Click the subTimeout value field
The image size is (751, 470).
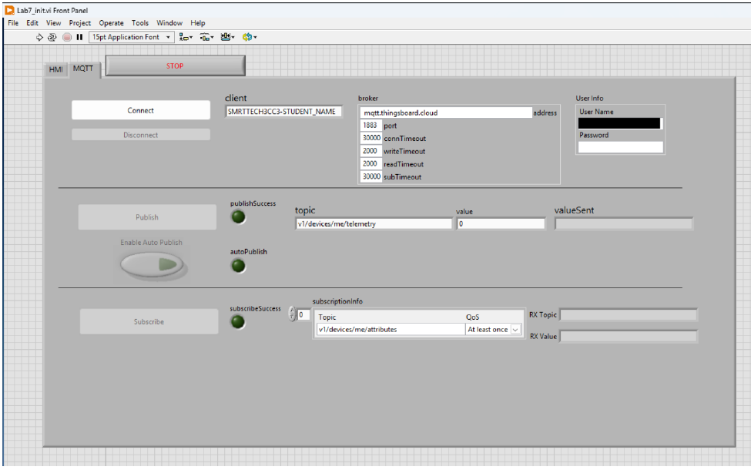pos(370,176)
